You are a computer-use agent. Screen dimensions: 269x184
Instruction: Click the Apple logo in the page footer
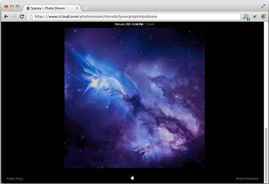tap(132, 178)
